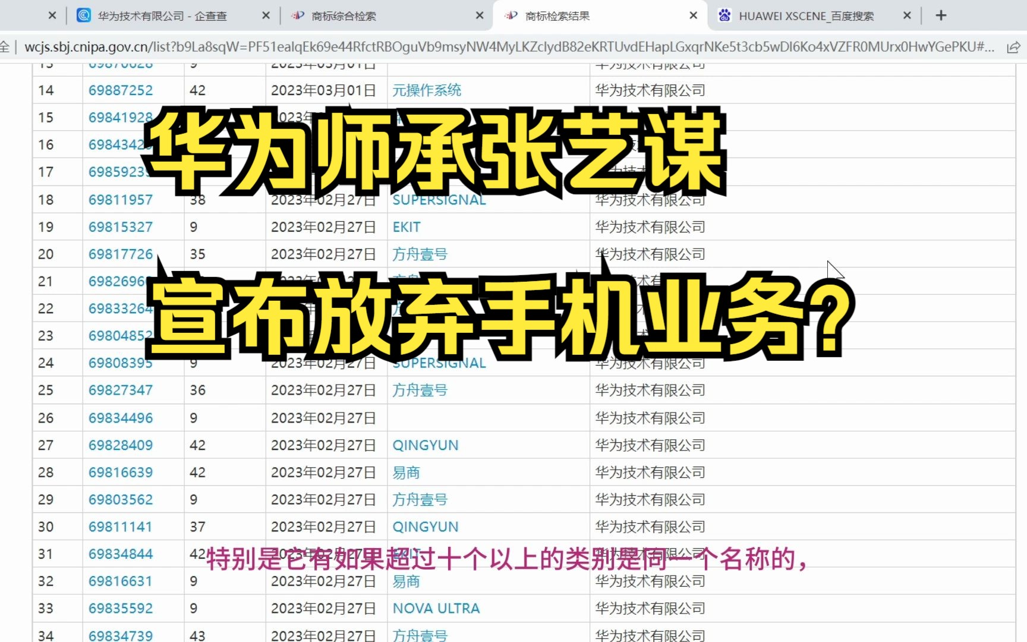1027x642 pixels.
Task: Click applicant 华为技术有限公司 in row 33
Action: [650, 609]
